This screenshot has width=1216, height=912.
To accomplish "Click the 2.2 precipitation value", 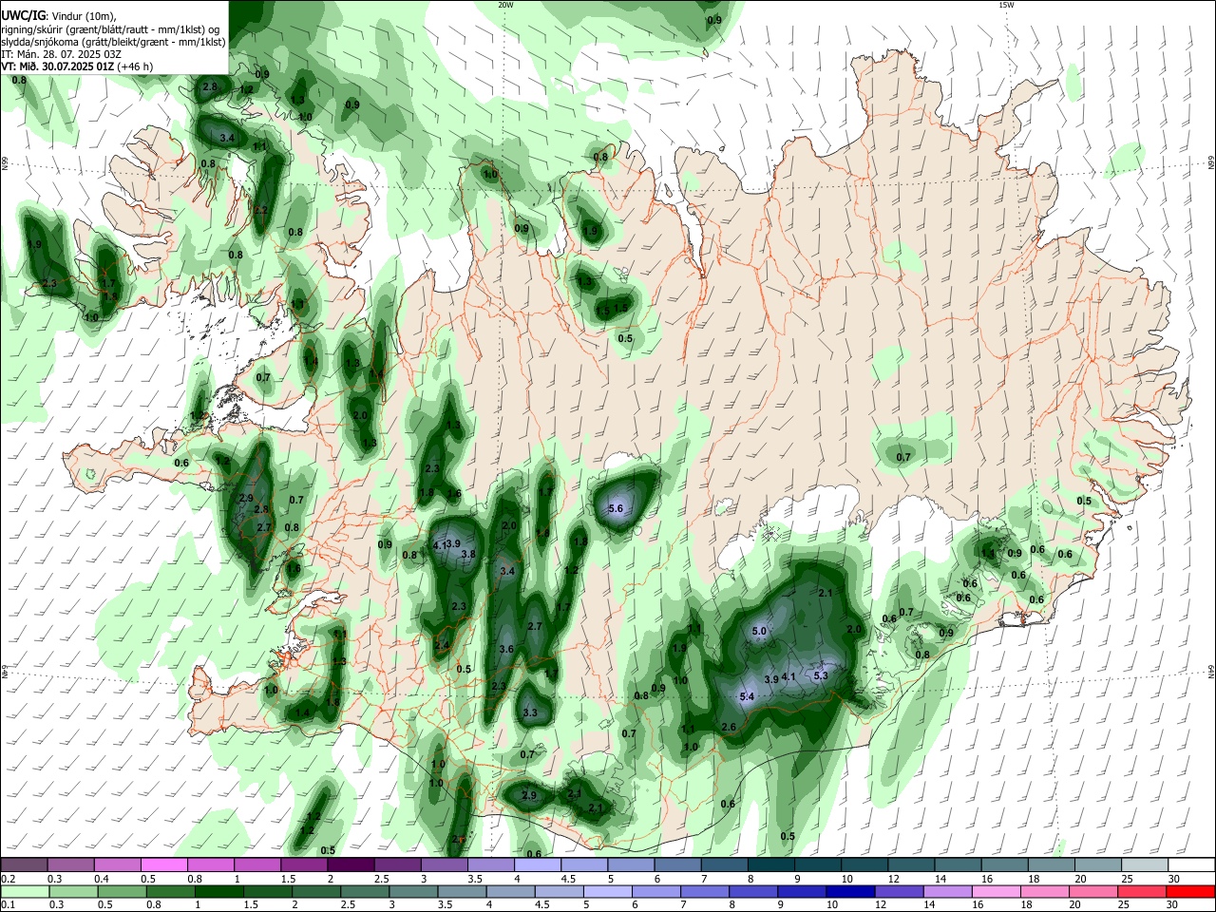I will [x=260, y=211].
